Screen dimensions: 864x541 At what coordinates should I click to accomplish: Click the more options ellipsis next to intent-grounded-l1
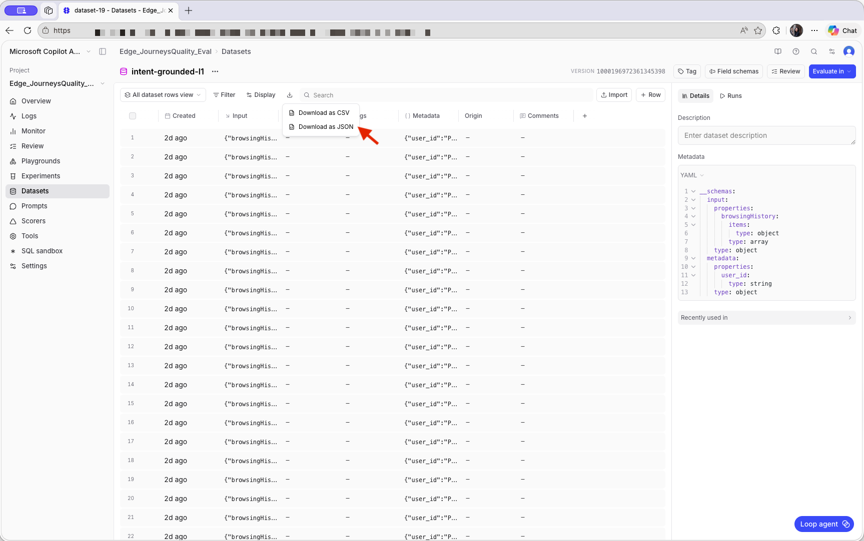point(215,71)
